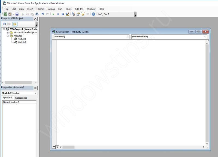This screenshot has height=157, width=218.
Task: Open the Tools menu
Action: coord(68,9)
